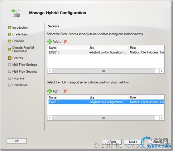
Task: Remove selected Client Access server with red X
Action: click(x=65, y=41)
